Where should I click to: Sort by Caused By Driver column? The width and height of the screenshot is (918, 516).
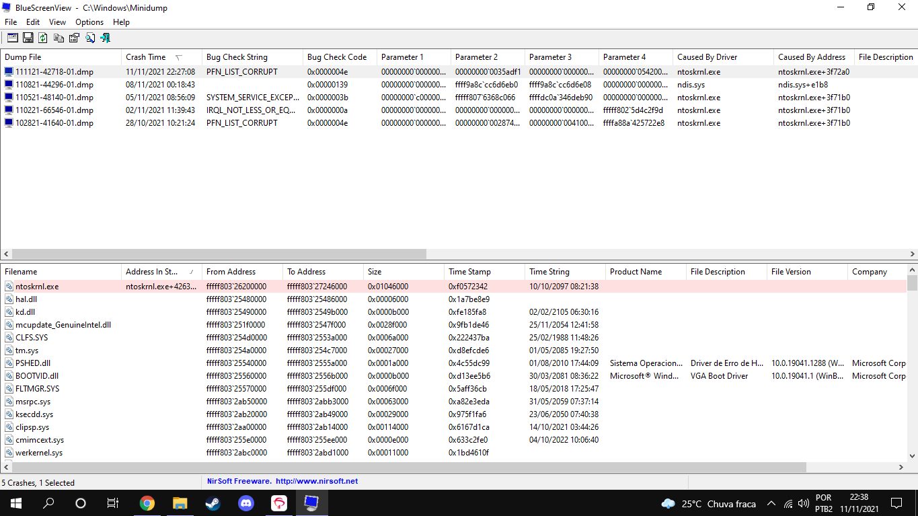tap(723, 57)
